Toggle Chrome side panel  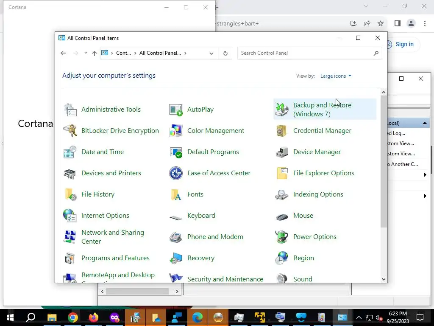coord(398,24)
